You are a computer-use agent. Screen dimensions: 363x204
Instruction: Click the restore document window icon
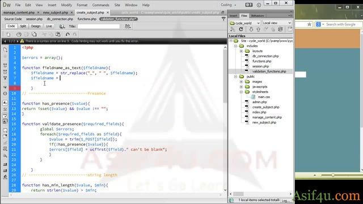(223, 12)
